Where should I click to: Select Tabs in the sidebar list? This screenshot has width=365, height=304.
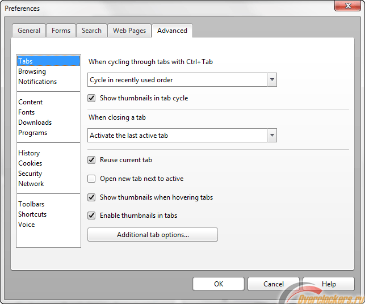coord(48,61)
